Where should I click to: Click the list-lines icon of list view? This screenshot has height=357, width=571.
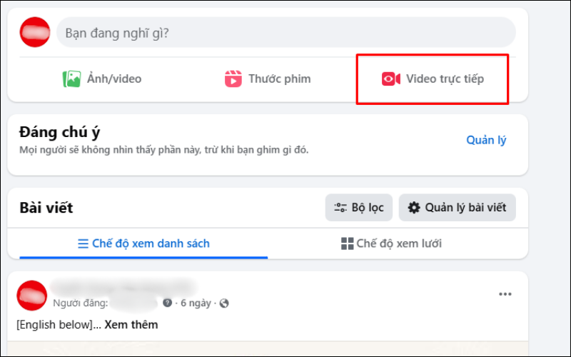click(83, 243)
